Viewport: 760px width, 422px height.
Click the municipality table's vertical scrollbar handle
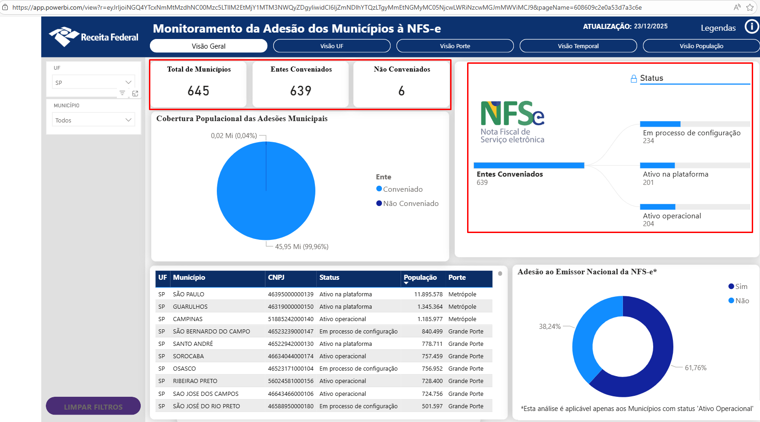pyautogui.click(x=500, y=274)
